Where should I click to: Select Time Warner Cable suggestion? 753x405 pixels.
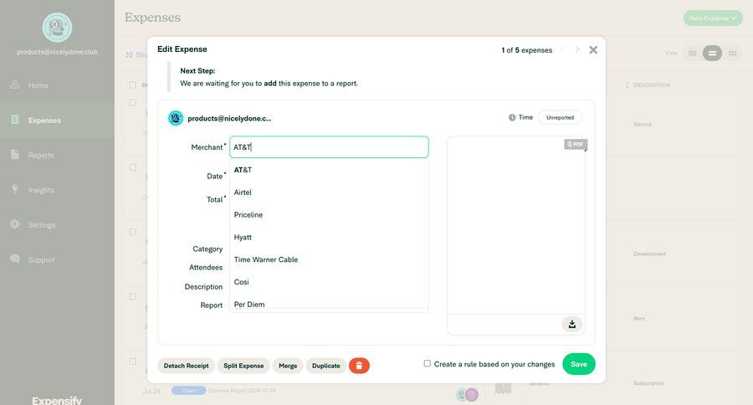(329, 259)
